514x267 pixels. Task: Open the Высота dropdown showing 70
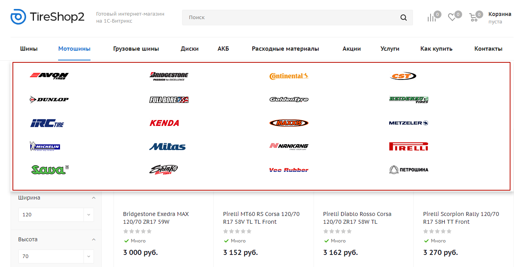tap(56, 256)
